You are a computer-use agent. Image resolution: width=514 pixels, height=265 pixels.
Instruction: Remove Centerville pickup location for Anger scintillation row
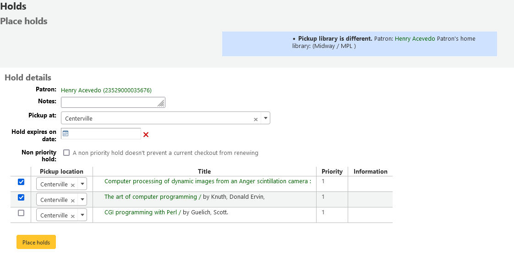click(x=72, y=185)
